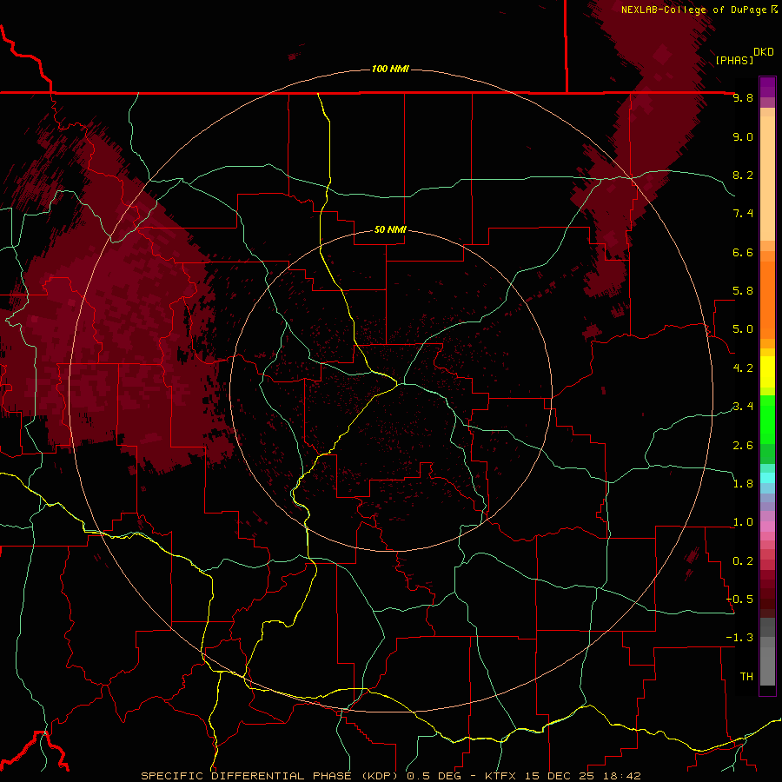Click the 5.8 value on the color scale
This screenshot has height=782, width=782.
click(x=743, y=291)
